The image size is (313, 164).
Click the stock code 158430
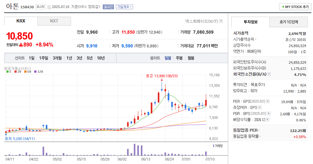[x=27, y=7]
